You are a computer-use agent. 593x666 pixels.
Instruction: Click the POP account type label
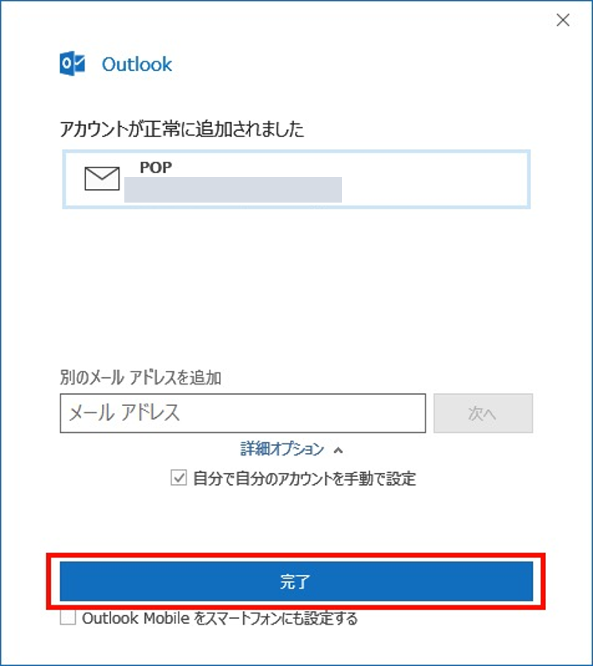(x=155, y=167)
